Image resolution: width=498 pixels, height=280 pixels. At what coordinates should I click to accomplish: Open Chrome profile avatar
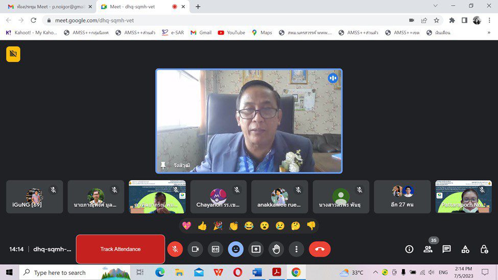(x=477, y=20)
